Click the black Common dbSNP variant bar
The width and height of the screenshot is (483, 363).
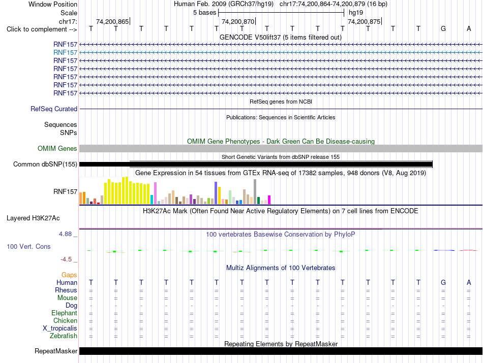256,164
